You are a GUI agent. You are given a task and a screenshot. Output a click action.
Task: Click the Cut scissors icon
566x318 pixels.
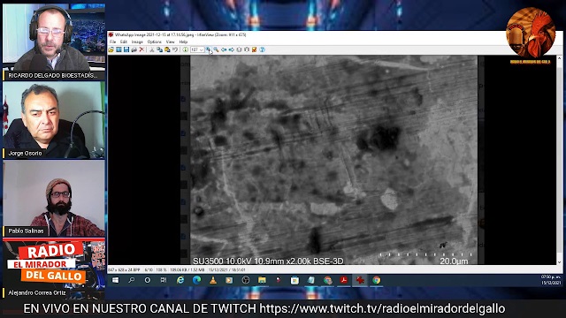(x=152, y=49)
